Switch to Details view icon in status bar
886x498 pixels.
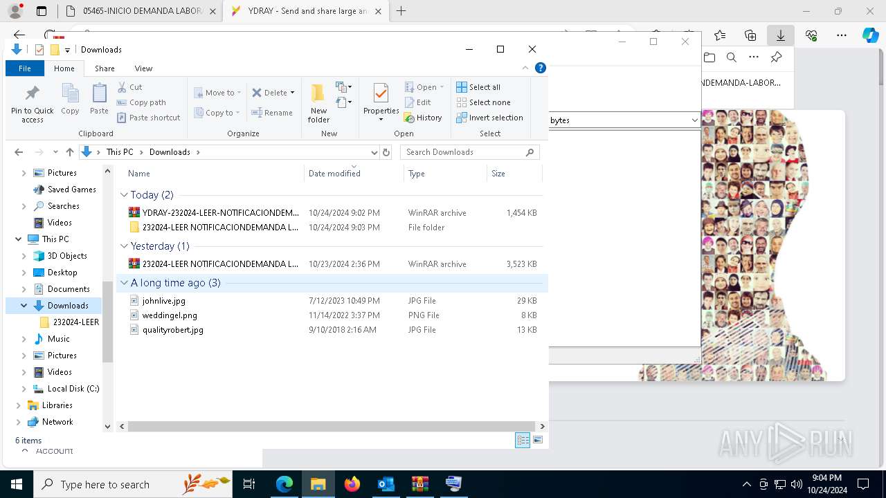523,440
